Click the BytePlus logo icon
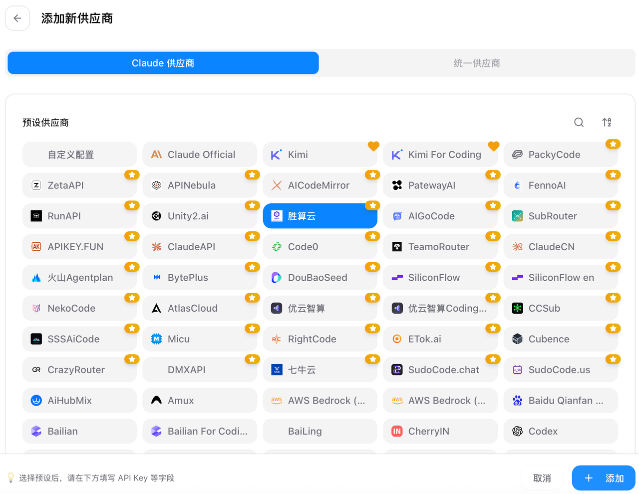This screenshot has height=494, width=639. point(157,277)
